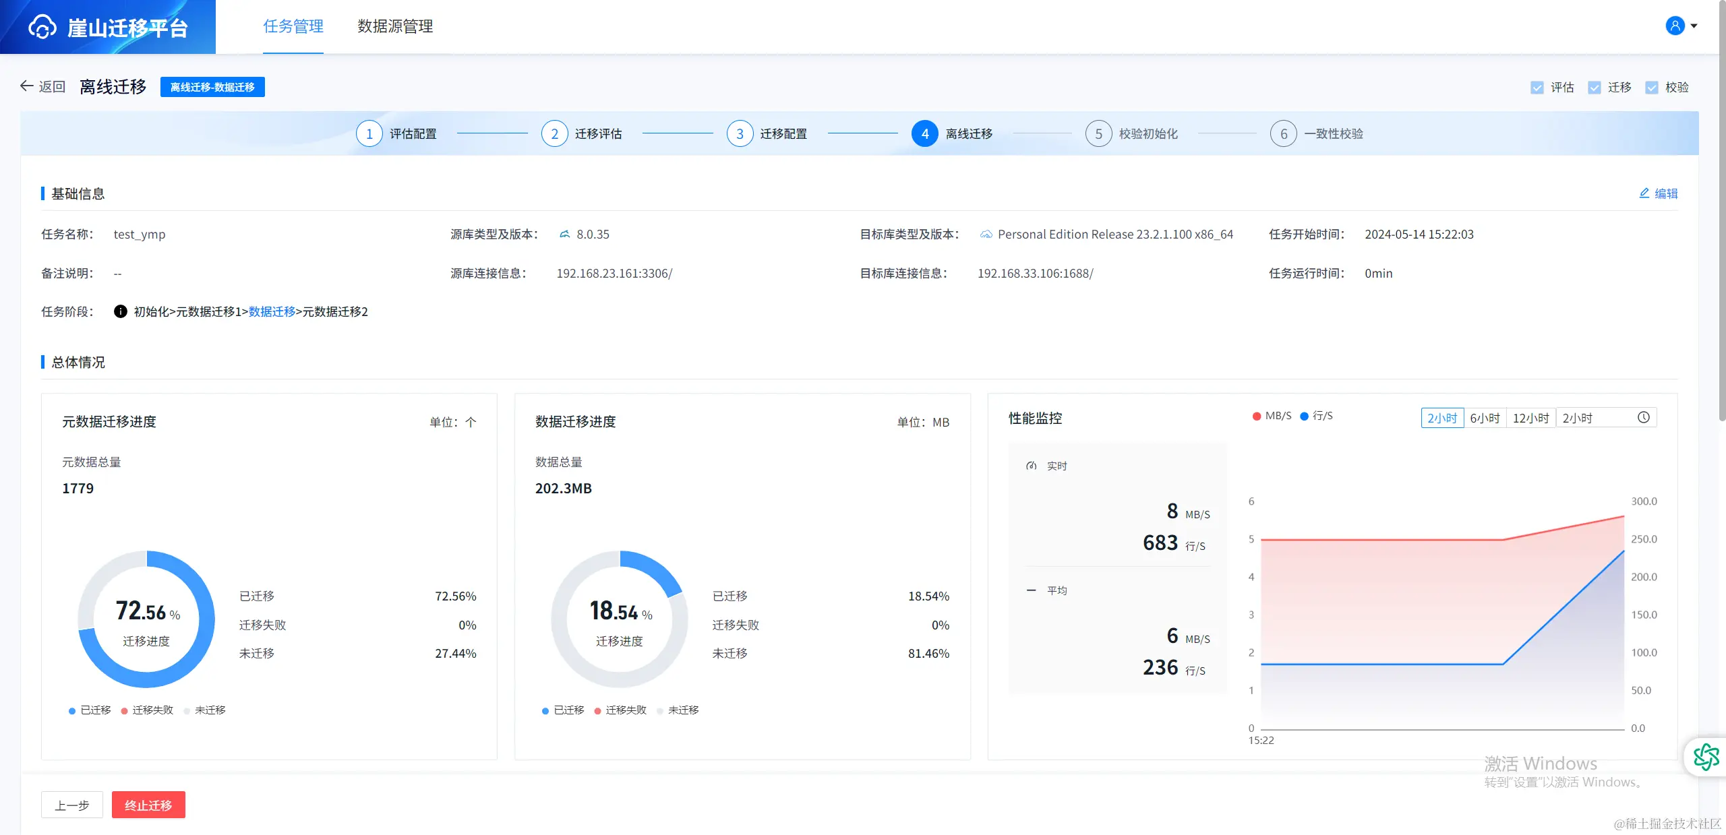Click the red 终止迁移 button
Screen dimensions: 1726x835
point(148,805)
